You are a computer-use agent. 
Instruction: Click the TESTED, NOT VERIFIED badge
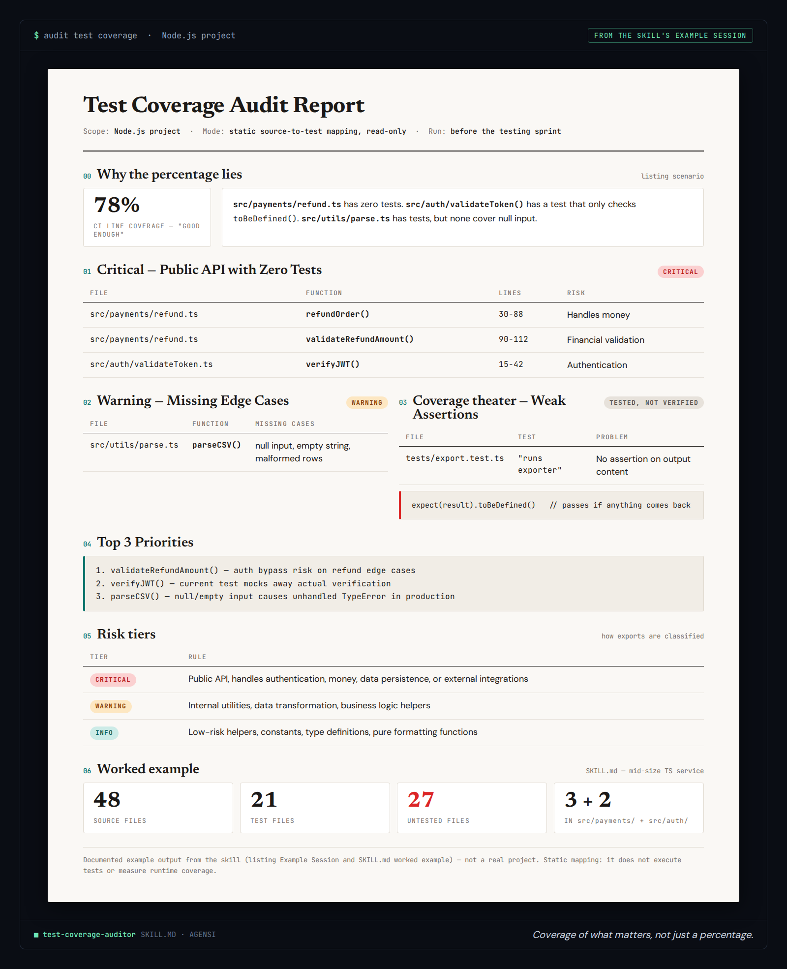[654, 402]
